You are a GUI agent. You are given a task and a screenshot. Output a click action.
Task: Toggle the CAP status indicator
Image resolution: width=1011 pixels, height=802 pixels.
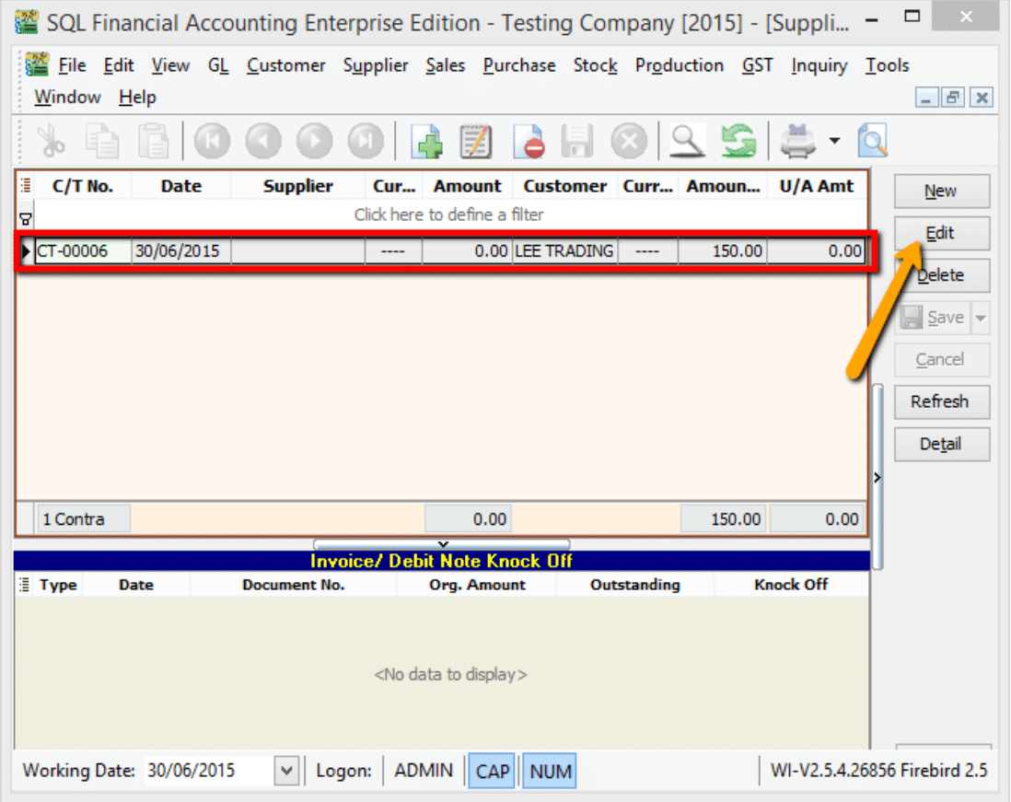(493, 772)
